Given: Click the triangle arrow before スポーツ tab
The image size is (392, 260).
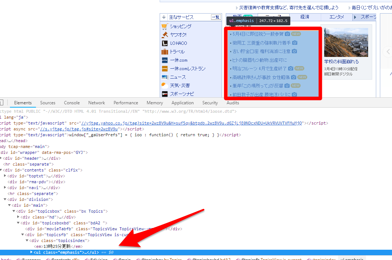Looking at the screenshot, I should 355,17.
